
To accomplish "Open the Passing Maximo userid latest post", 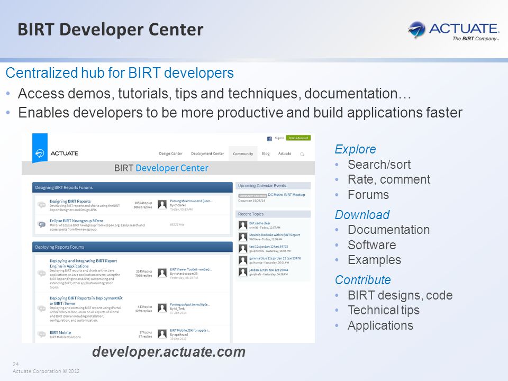I will [x=191, y=201].
